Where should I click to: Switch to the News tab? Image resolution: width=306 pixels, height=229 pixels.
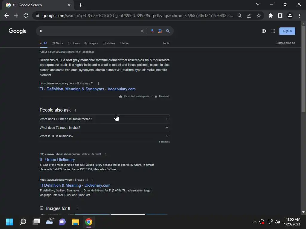pyautogui.click(x=57, y=43)
